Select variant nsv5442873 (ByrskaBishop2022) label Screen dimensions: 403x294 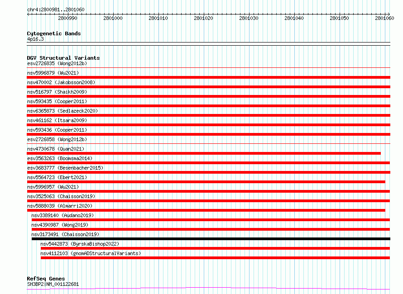pyautogui.click(x=80, y=244)
